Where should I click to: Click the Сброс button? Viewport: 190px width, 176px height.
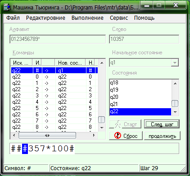click(126, 136)
